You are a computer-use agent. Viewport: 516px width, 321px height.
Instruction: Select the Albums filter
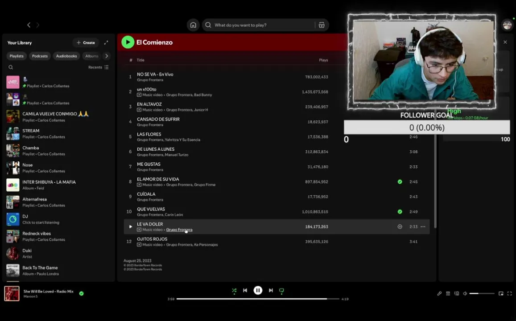pos(92,56)
